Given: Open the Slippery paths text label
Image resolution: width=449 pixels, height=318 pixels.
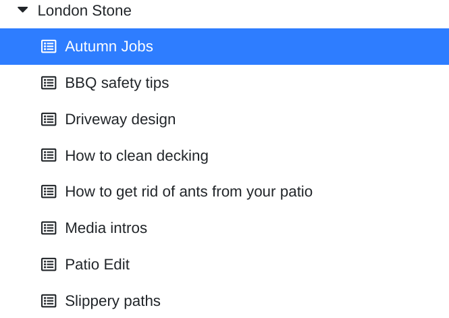Looking at the screenshot, I should click(113, 301).
